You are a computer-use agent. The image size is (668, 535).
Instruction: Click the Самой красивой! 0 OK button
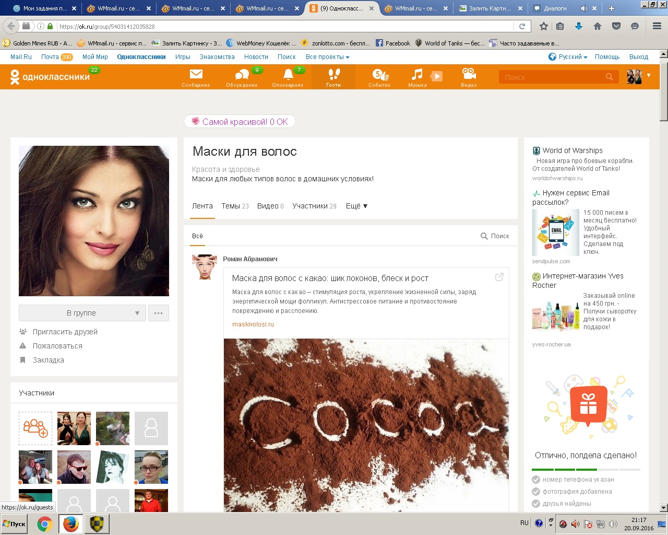click(240, 122)
